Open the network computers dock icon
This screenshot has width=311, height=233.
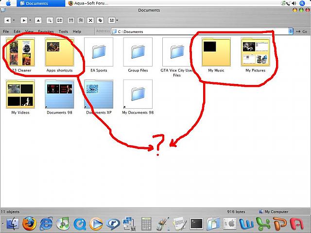pyautogui.click(x=129, y=224)
